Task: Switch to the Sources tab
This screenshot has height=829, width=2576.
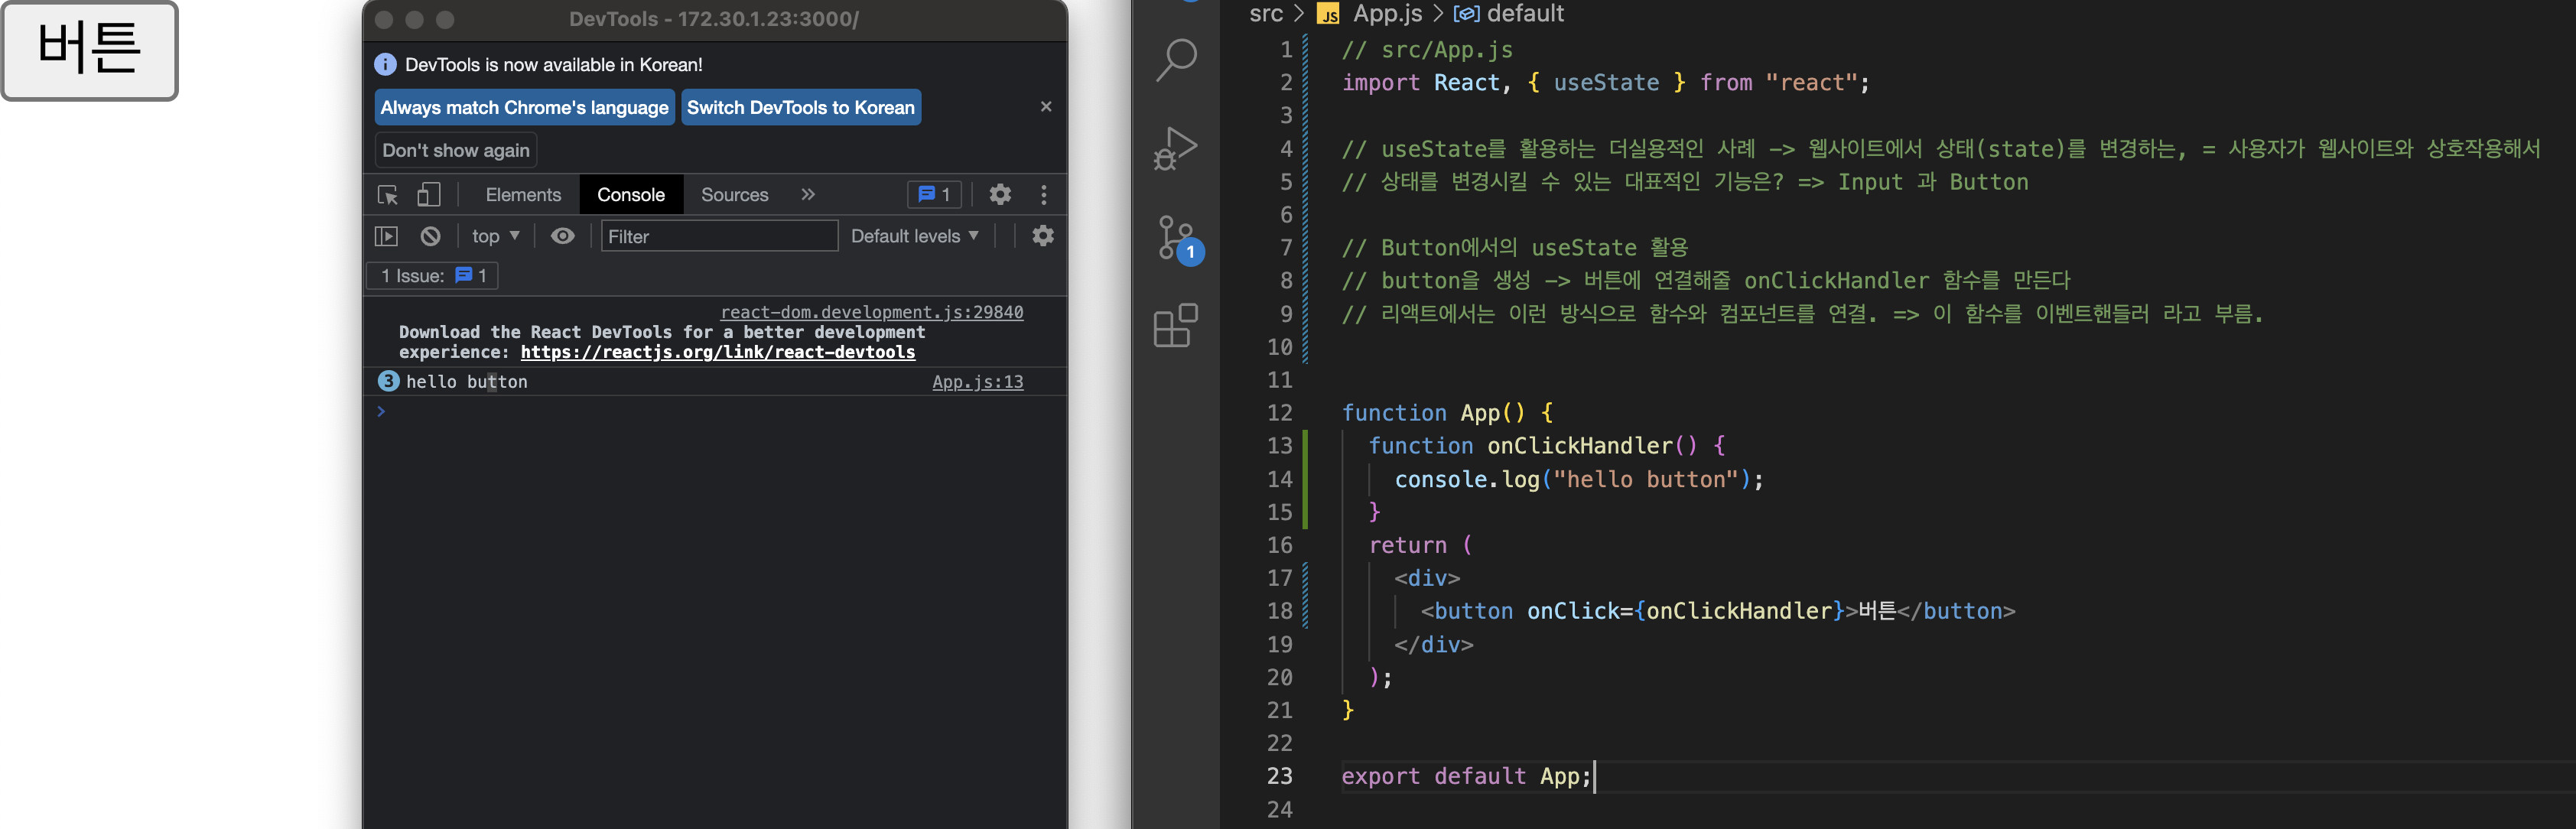Action: click(x=734, y=195)
